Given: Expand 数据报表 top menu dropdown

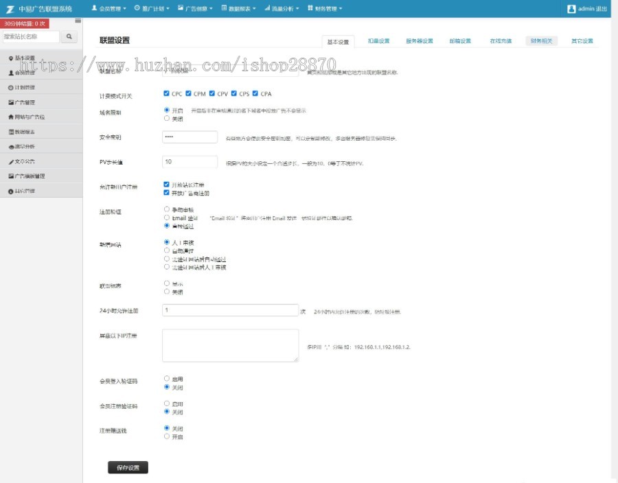Looking at the screenshot, I should click(238, 8).
